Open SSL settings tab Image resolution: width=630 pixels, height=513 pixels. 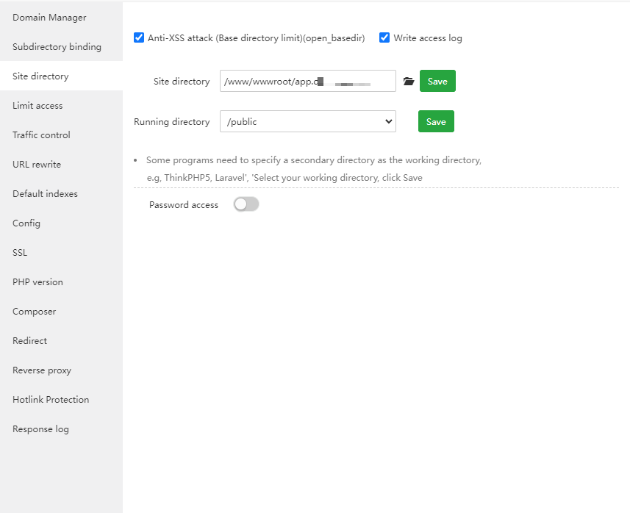[x=61, y=252]
